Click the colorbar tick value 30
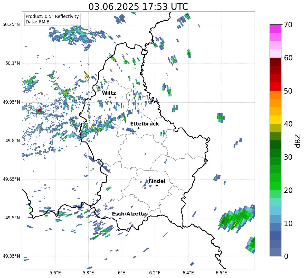Image resolution: width=304 pixels, height=278 pixels. 288,157
